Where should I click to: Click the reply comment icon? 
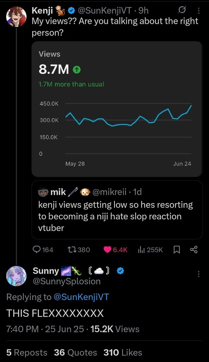(37, 250)
